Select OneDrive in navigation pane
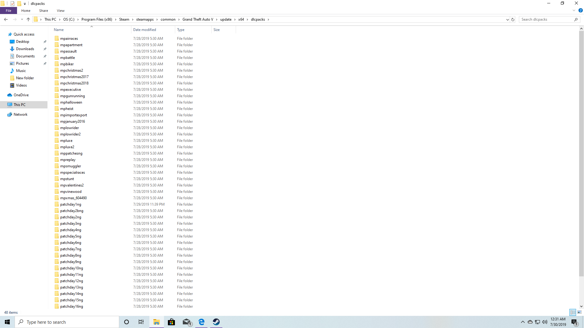The height and width of the screenshot is (328, 584). coord(21,95)
